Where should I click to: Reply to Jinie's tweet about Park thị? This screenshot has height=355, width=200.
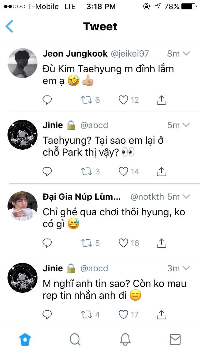click(47, 171)
